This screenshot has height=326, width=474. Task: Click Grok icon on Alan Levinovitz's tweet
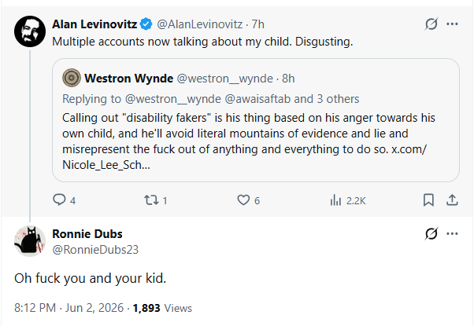(x=431, y=24)
